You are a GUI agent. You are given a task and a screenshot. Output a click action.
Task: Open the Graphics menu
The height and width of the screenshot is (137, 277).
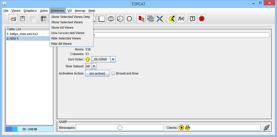(x=30, y=11)
